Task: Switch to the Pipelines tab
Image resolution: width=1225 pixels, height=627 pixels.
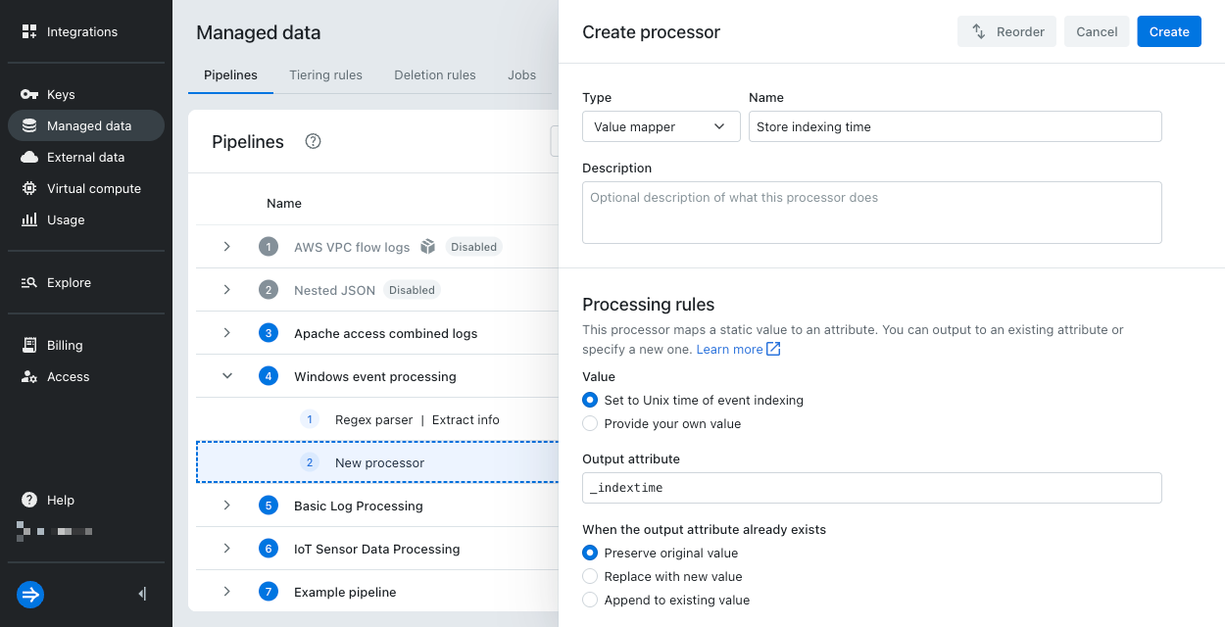Action: pyautogui.click(x=230, y=74)
